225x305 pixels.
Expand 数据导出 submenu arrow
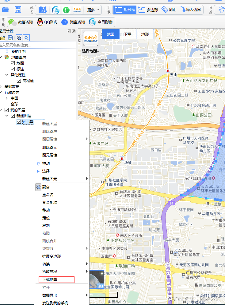click(x=87, y=295)
